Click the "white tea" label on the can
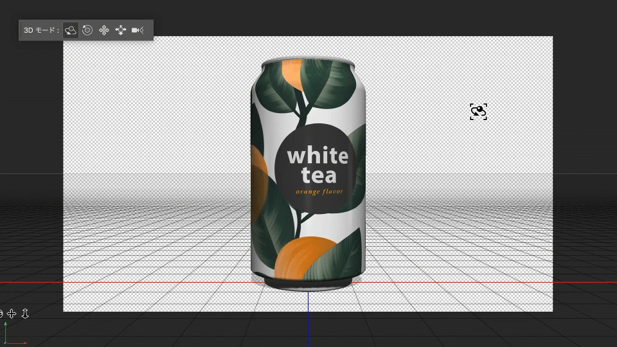Viewport: 617px width, 347px height. pos(318,166)
